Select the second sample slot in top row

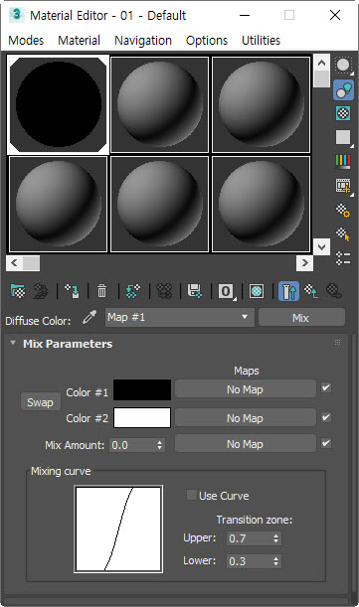pos(159,104)
